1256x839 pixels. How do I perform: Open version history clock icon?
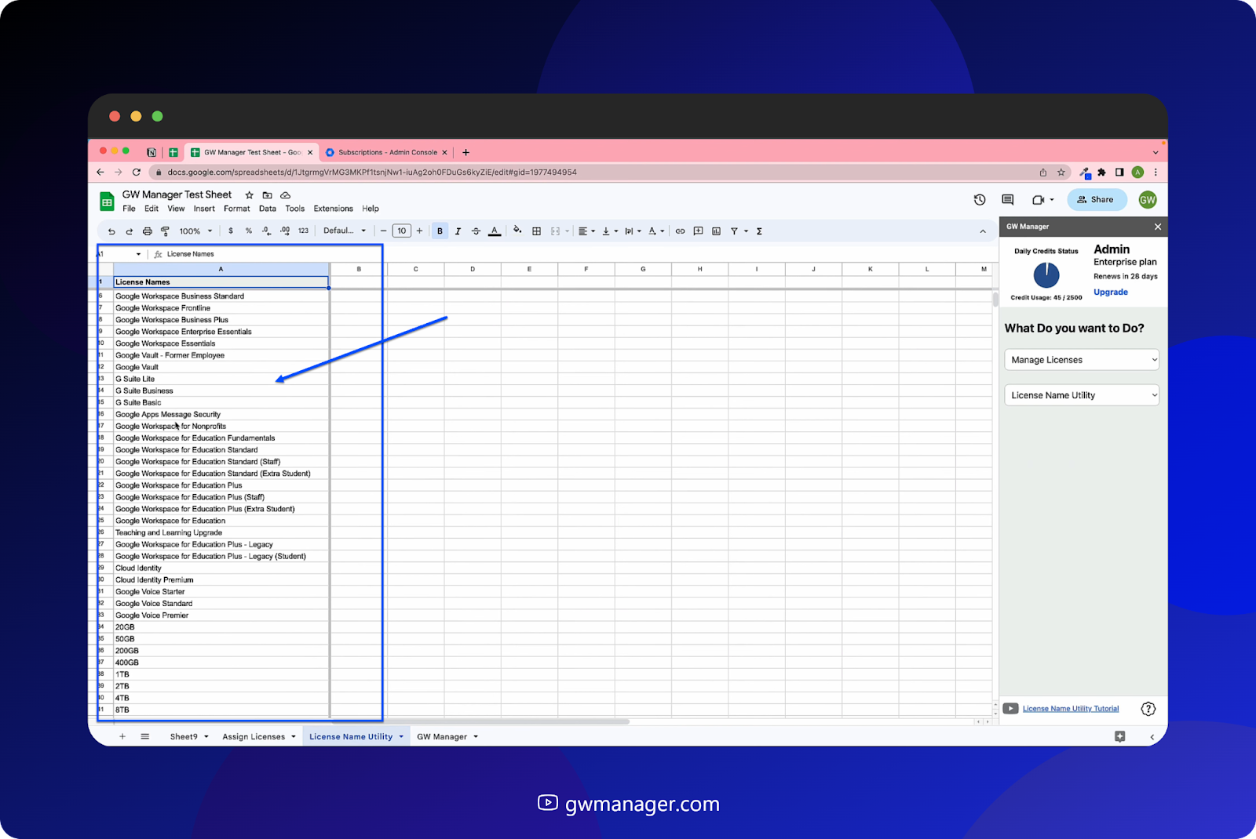pos(980,200)
